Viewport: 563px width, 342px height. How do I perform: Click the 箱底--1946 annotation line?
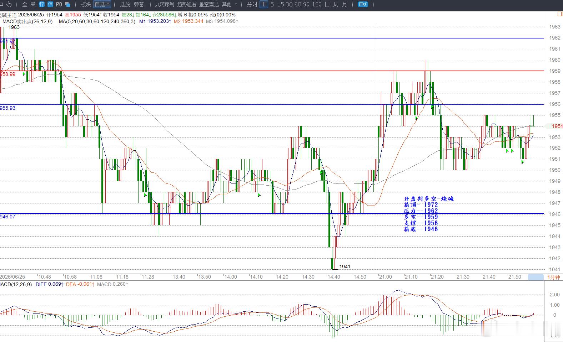click(x=421, y=229)
